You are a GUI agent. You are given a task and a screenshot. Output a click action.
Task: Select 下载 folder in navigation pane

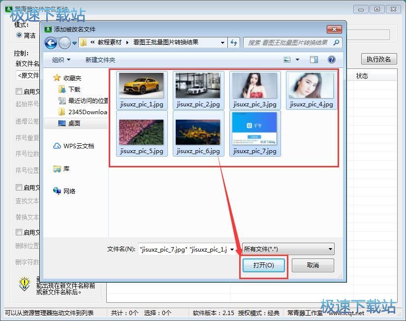74,90
